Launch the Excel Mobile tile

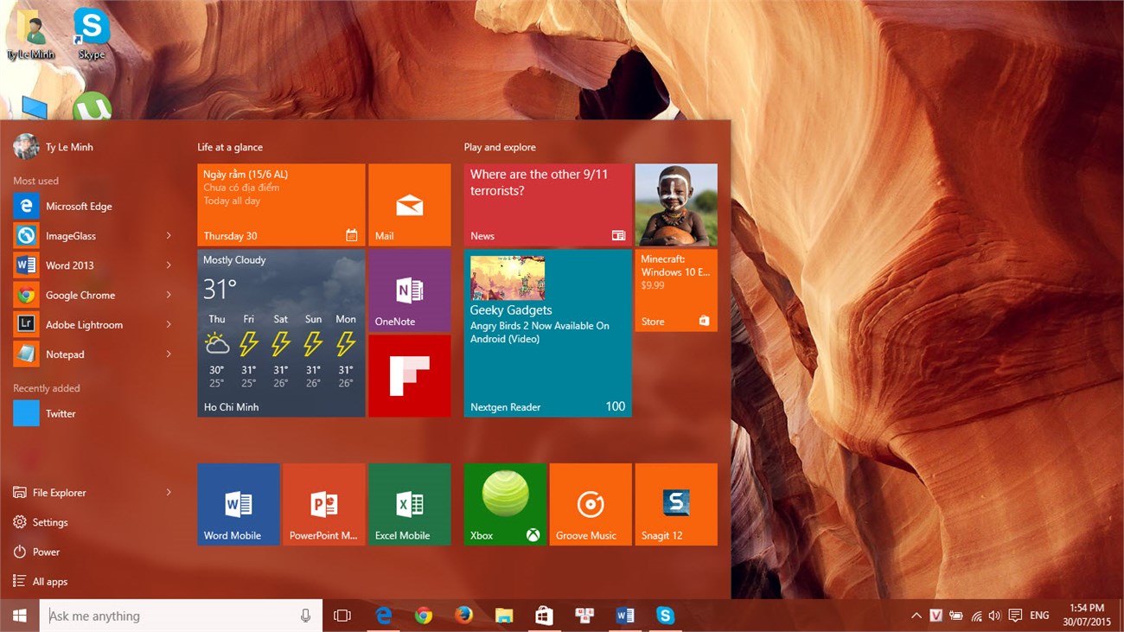pyautogui.click(x=409, y=504)
